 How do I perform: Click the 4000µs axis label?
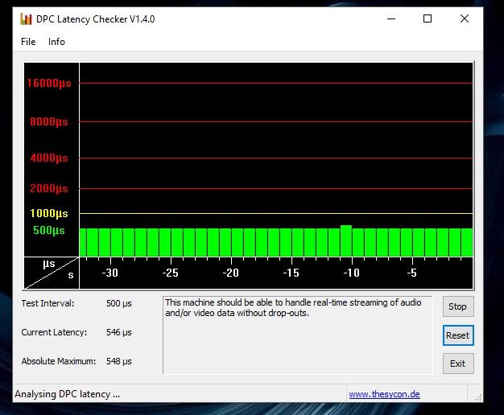click(49, 158)
